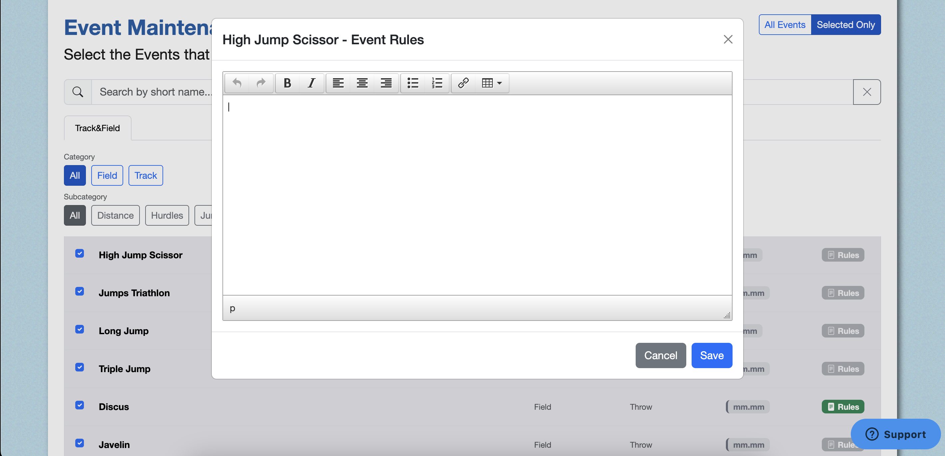The width and height of the screenshot is (945, 456).
Task: Uncheck the Long Jump checkbox
Action: (80, 330)
